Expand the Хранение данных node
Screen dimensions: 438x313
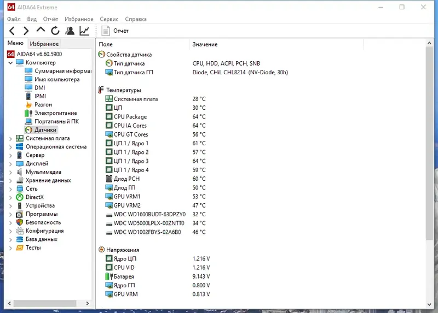pyautogui.click(x=10, y=181)
